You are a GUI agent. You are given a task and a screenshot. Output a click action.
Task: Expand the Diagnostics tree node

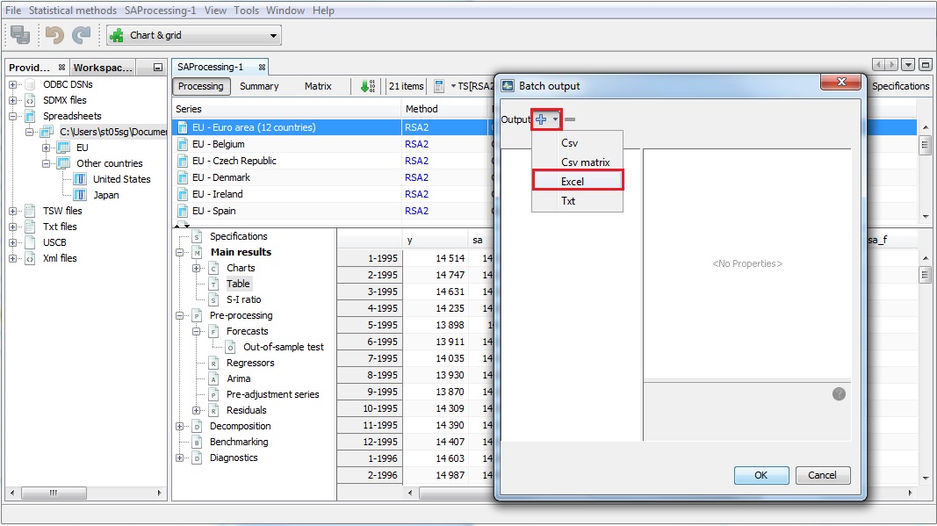[x=180, y=458]
